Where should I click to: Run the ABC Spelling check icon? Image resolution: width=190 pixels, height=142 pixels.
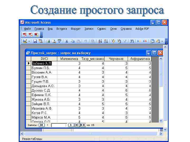59,41
